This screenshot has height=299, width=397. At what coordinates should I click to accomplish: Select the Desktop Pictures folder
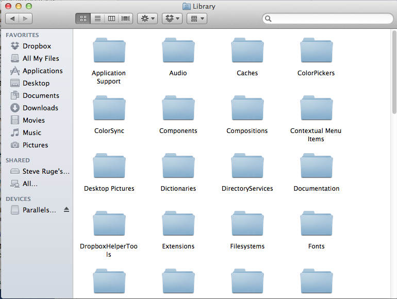[x=109, y=166]
